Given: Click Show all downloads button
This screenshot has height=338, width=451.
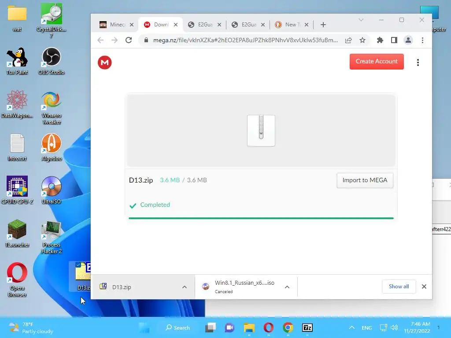Looking at the screenshot, I should tap(399, 287).
